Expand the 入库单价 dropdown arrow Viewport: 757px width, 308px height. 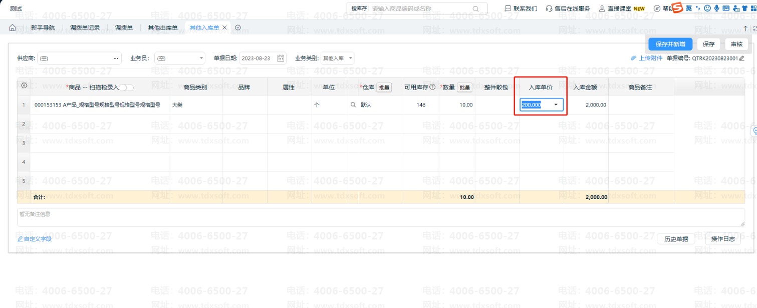point(556,105)
